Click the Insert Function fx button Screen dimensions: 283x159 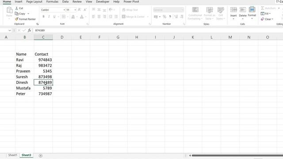tap(29, 30)
